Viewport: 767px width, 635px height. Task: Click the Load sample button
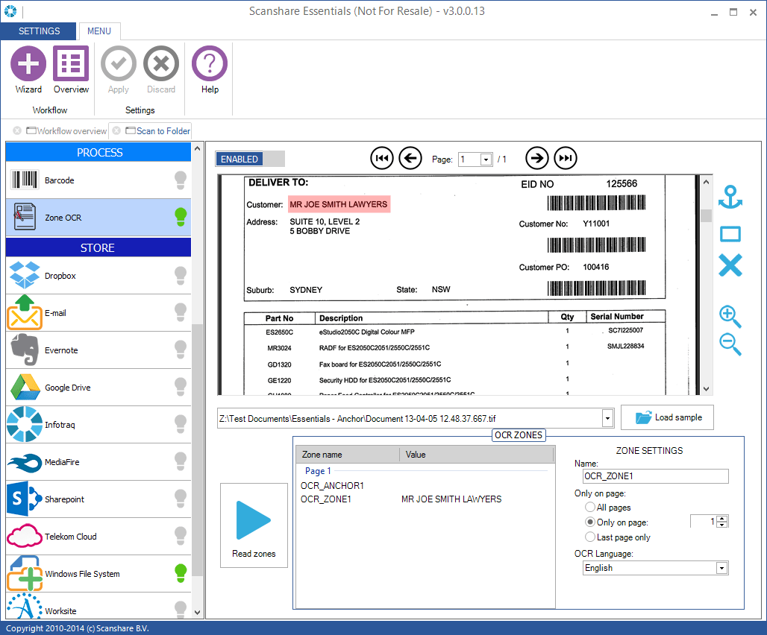667,417
